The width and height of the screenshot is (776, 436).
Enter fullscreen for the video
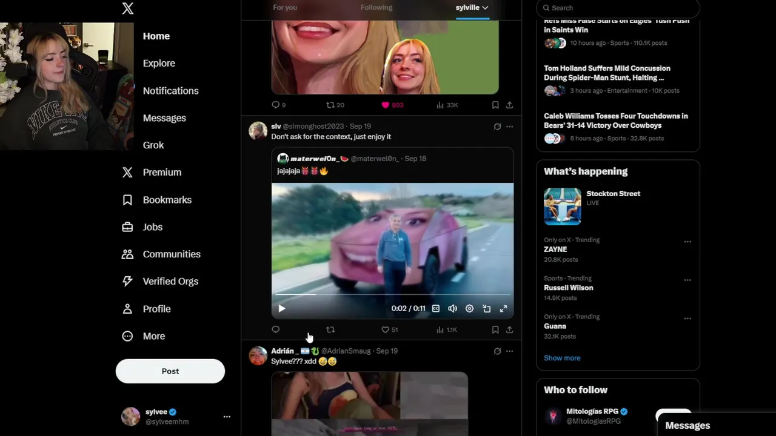coord(503,309)
